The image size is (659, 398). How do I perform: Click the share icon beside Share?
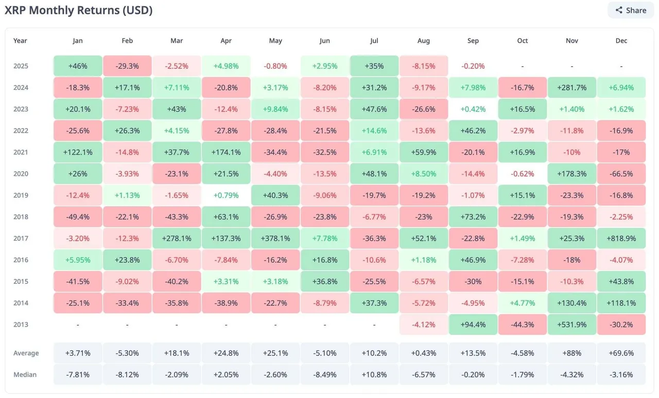(x=619, y=10)
